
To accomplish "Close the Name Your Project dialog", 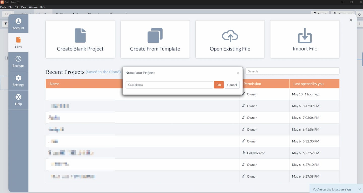I will point(238,73).
